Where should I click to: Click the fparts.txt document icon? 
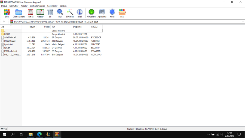[2, 44]
